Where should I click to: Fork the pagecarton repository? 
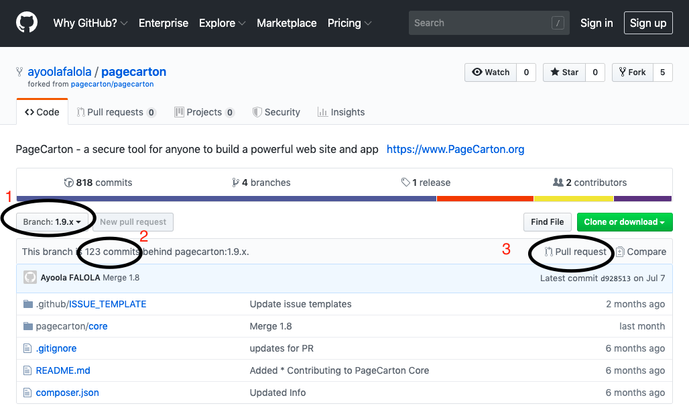[x=632, y=72]
